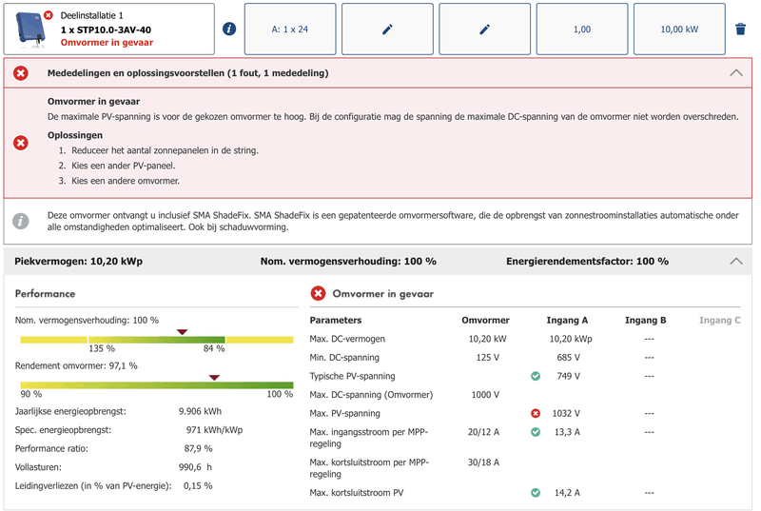Select the Ingang C column header

[x=719, y=321]
